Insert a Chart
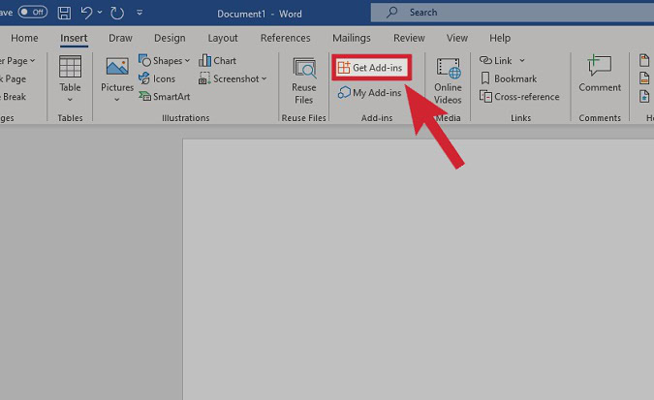654x400 pixels. pyautogui.click(x=217, y=60)
